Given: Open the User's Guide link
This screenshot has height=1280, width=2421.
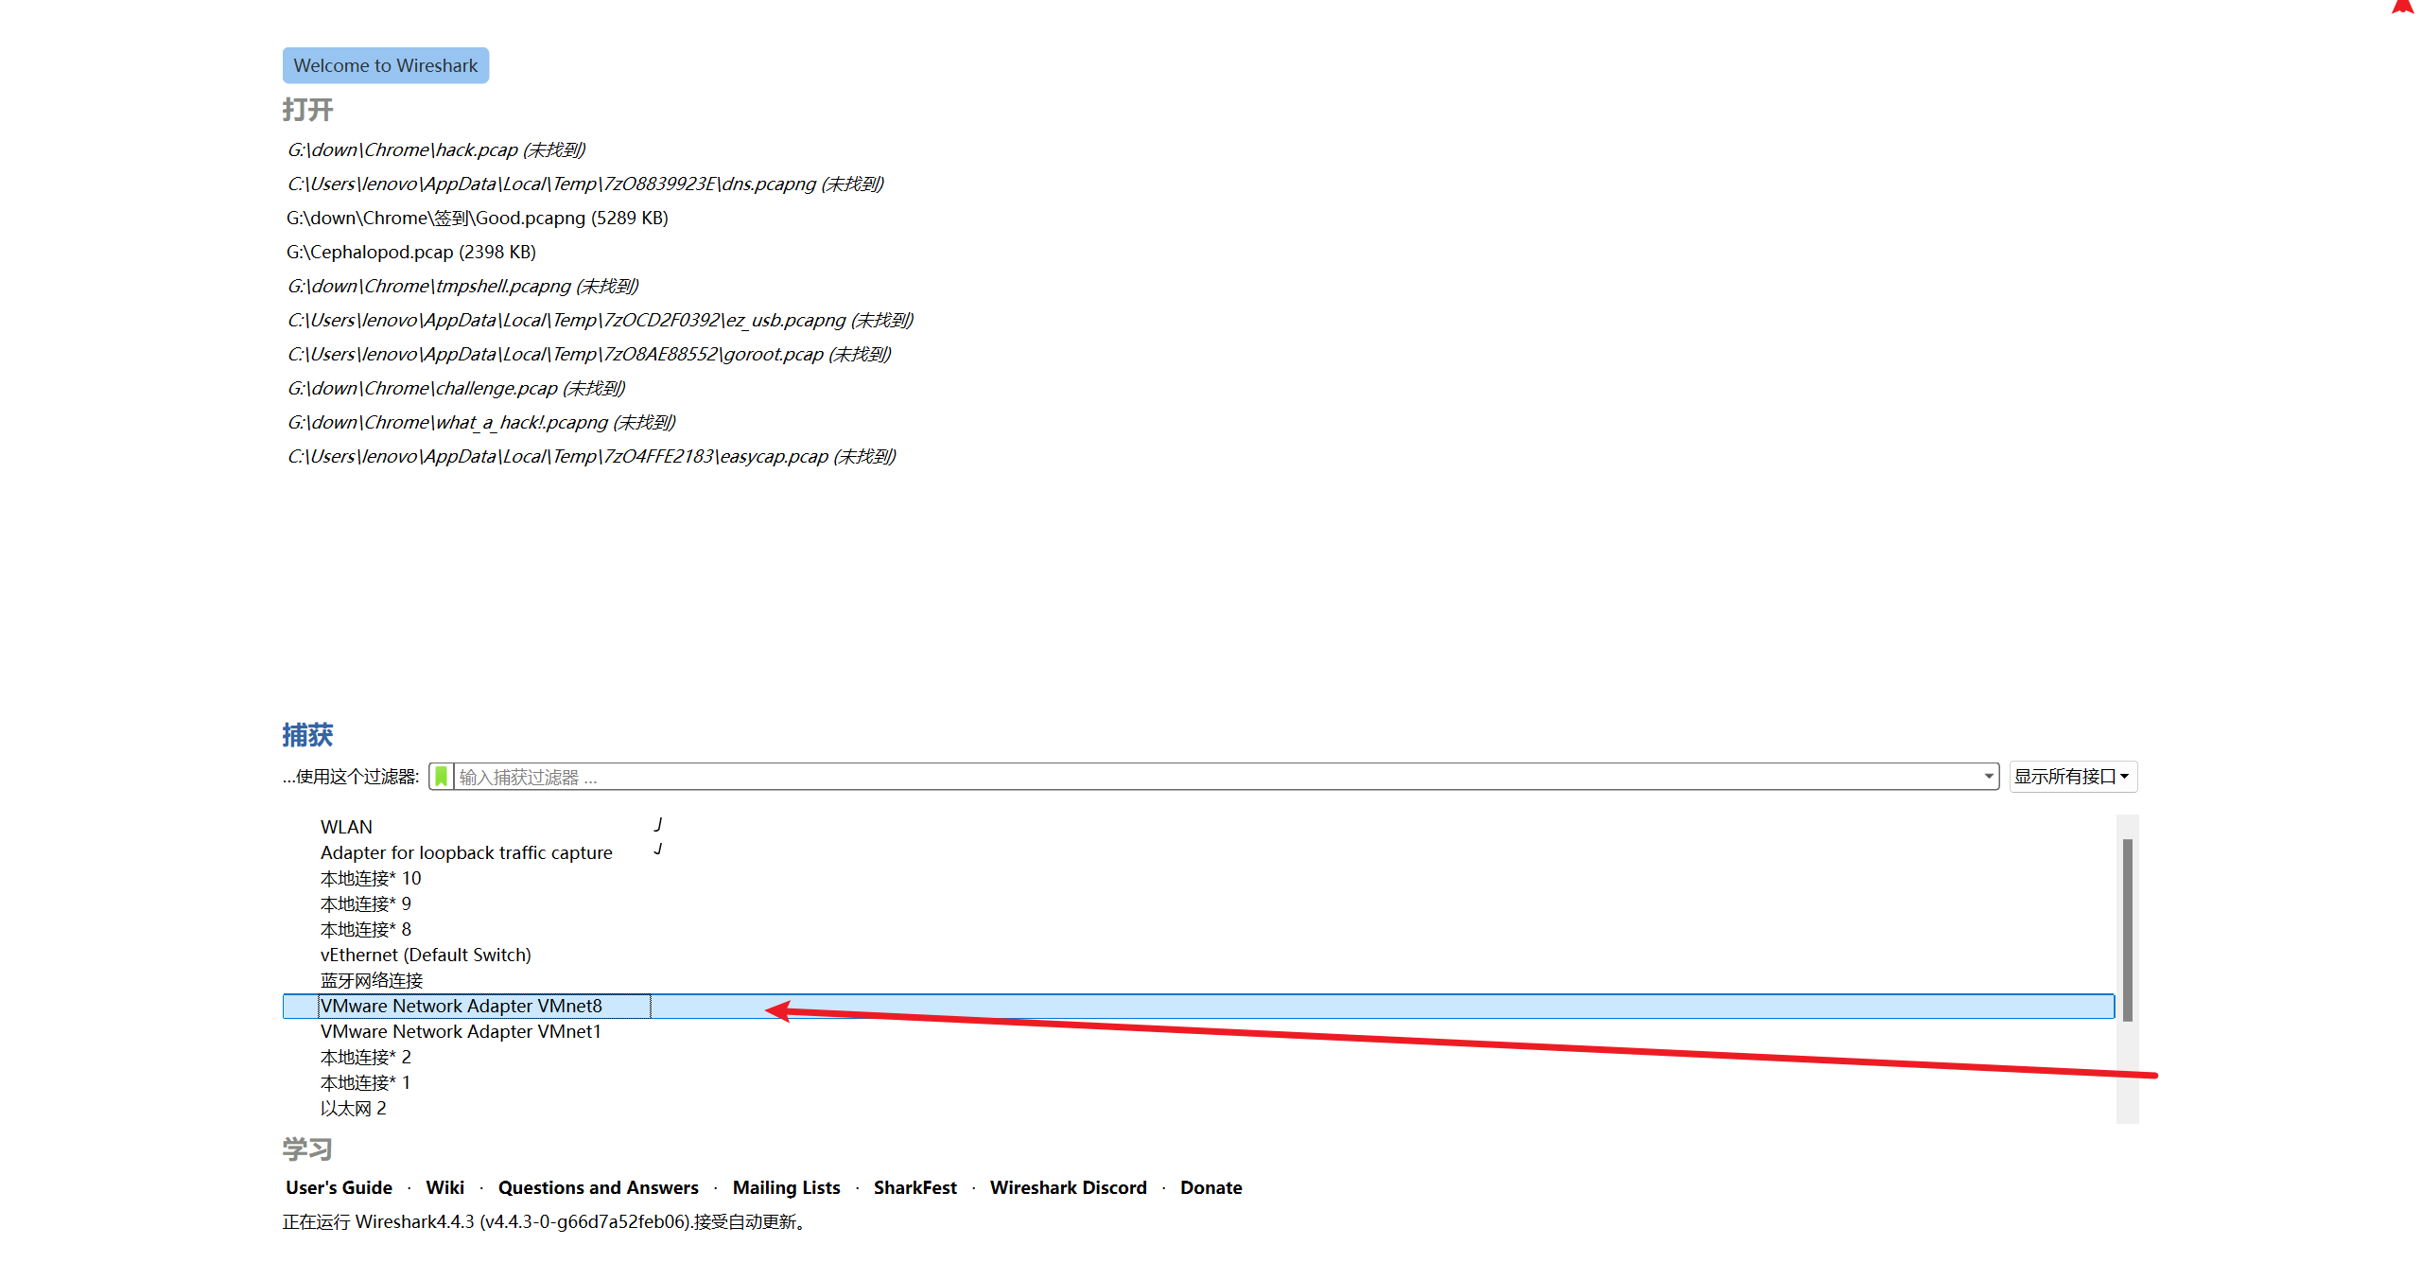Looking at the screenshot, I should pos(339,1187).
